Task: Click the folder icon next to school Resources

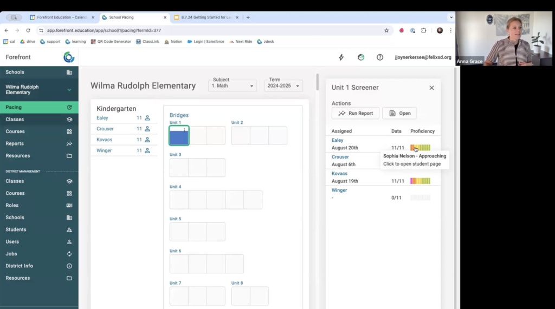Action: click(69, 155)
